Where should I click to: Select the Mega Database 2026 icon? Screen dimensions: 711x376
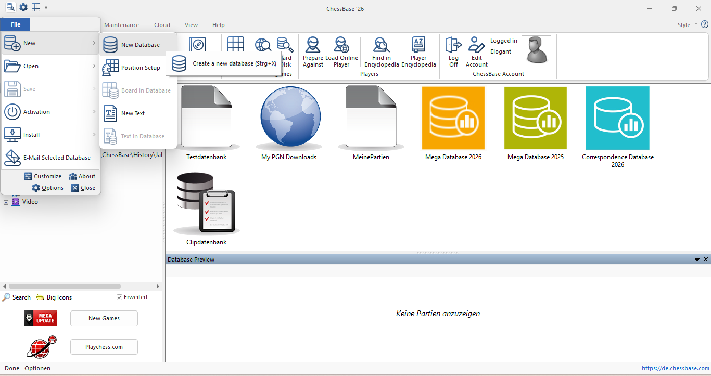(x=453, y=118)
